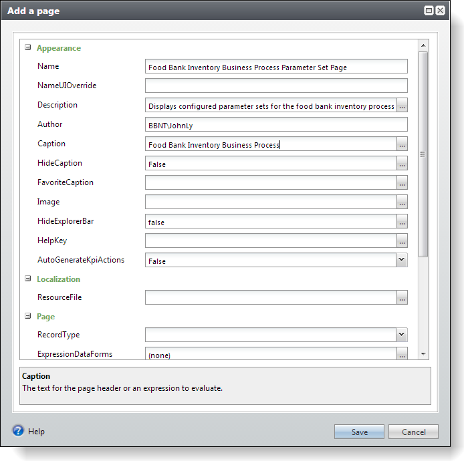Click the NameUIOverride input field
This screenshot has height=461, width=464.
276,86
